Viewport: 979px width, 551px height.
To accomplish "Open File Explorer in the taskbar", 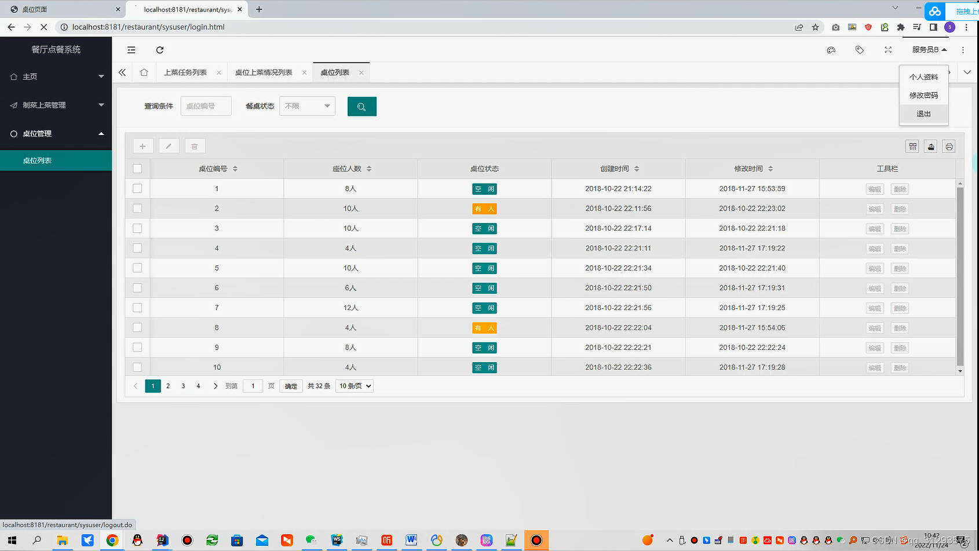I will click(x=62, y=541).
